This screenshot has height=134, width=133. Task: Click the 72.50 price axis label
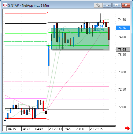point(122,90)
